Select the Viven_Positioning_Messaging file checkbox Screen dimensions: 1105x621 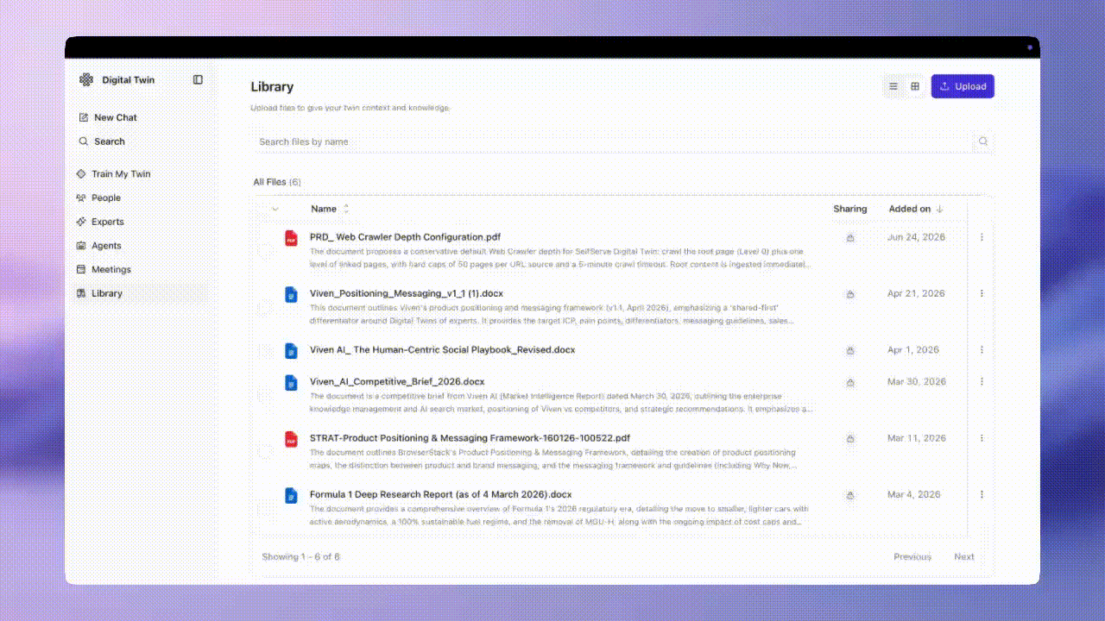(264, 307)
